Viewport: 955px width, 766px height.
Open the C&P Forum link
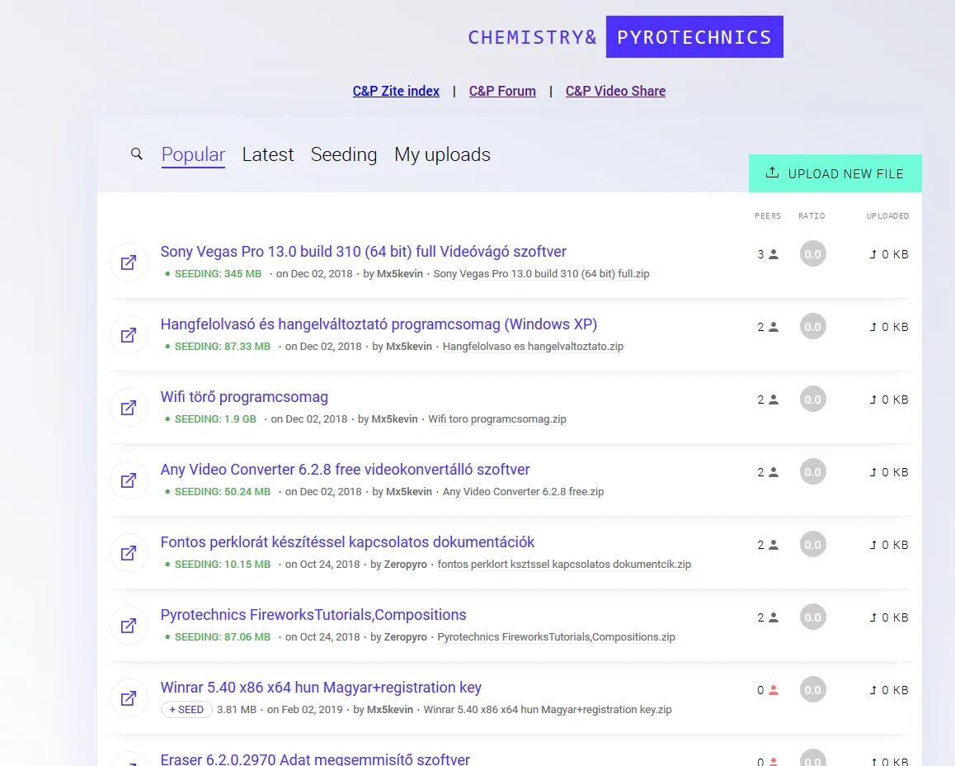[x=502, y=91]
